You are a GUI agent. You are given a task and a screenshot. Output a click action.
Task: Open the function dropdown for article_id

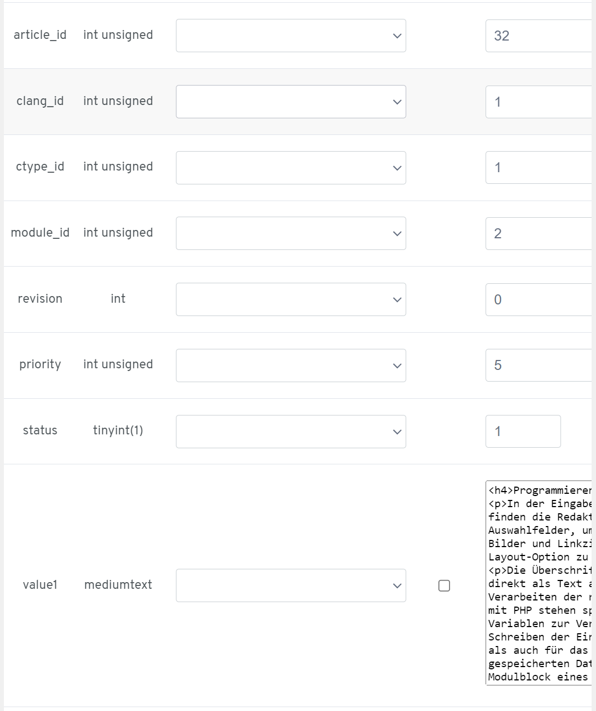(x=291, y=36)
